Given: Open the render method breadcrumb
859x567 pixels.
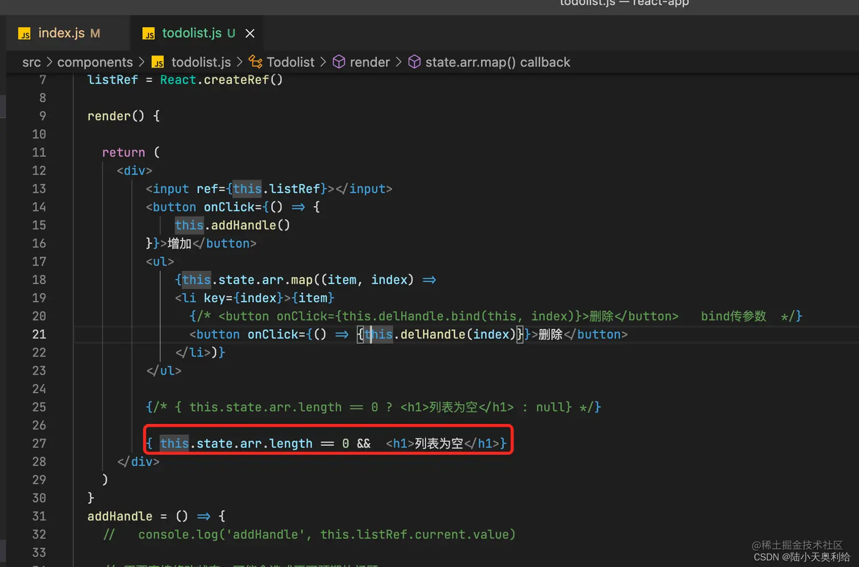Looking at the screenshot, I should tap(370, 62).
